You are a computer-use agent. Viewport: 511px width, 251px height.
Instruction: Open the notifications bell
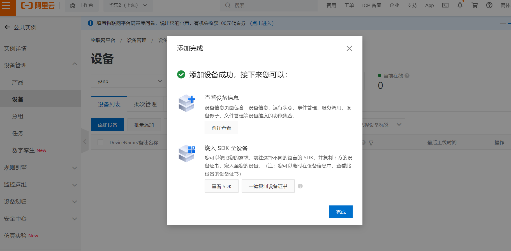[460, 5]
